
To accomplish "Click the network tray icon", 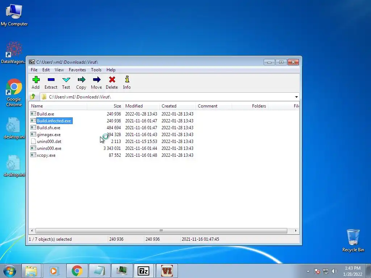I will pos(326,271).
